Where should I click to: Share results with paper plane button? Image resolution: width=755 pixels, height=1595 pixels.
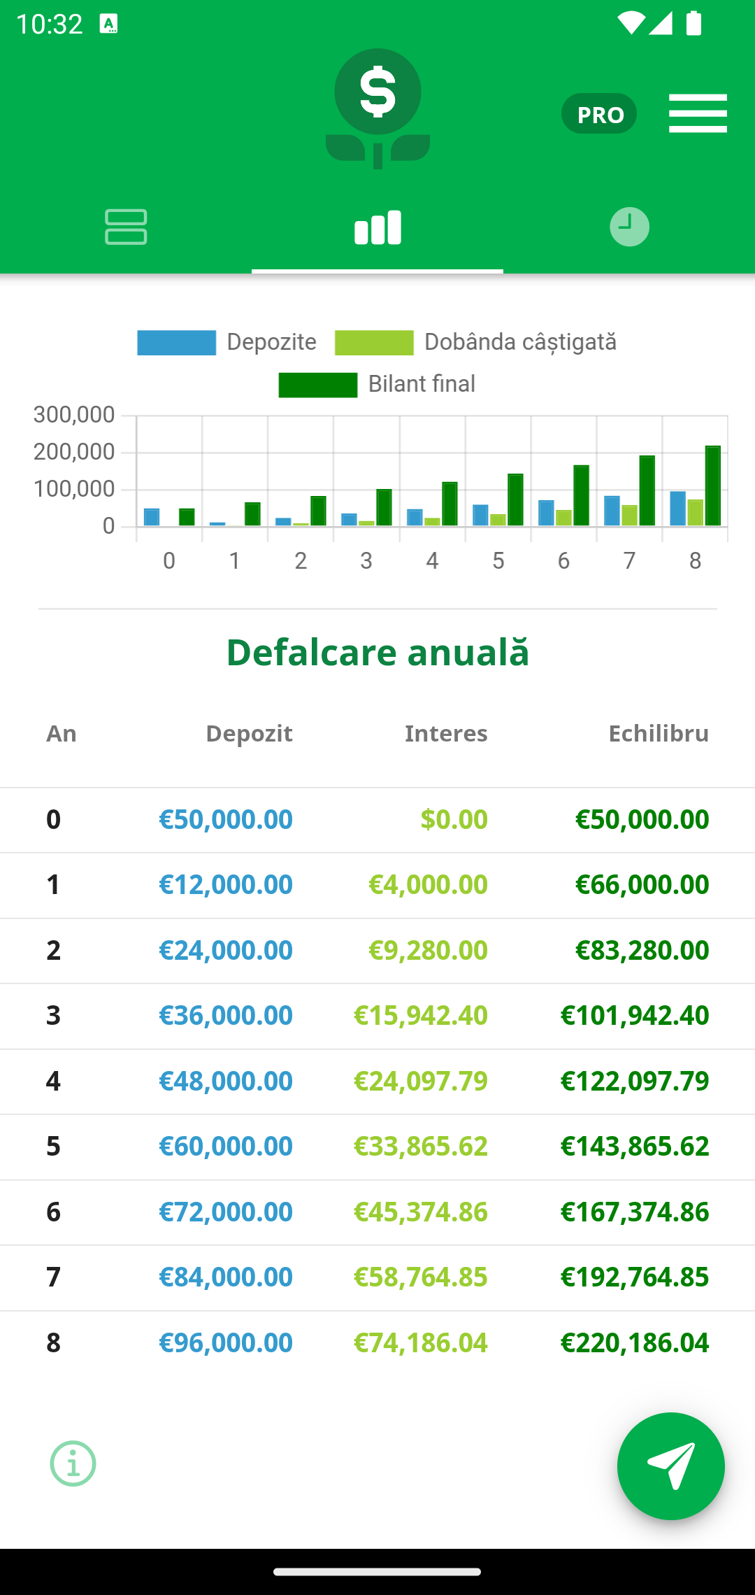(x=670, y=1466)
